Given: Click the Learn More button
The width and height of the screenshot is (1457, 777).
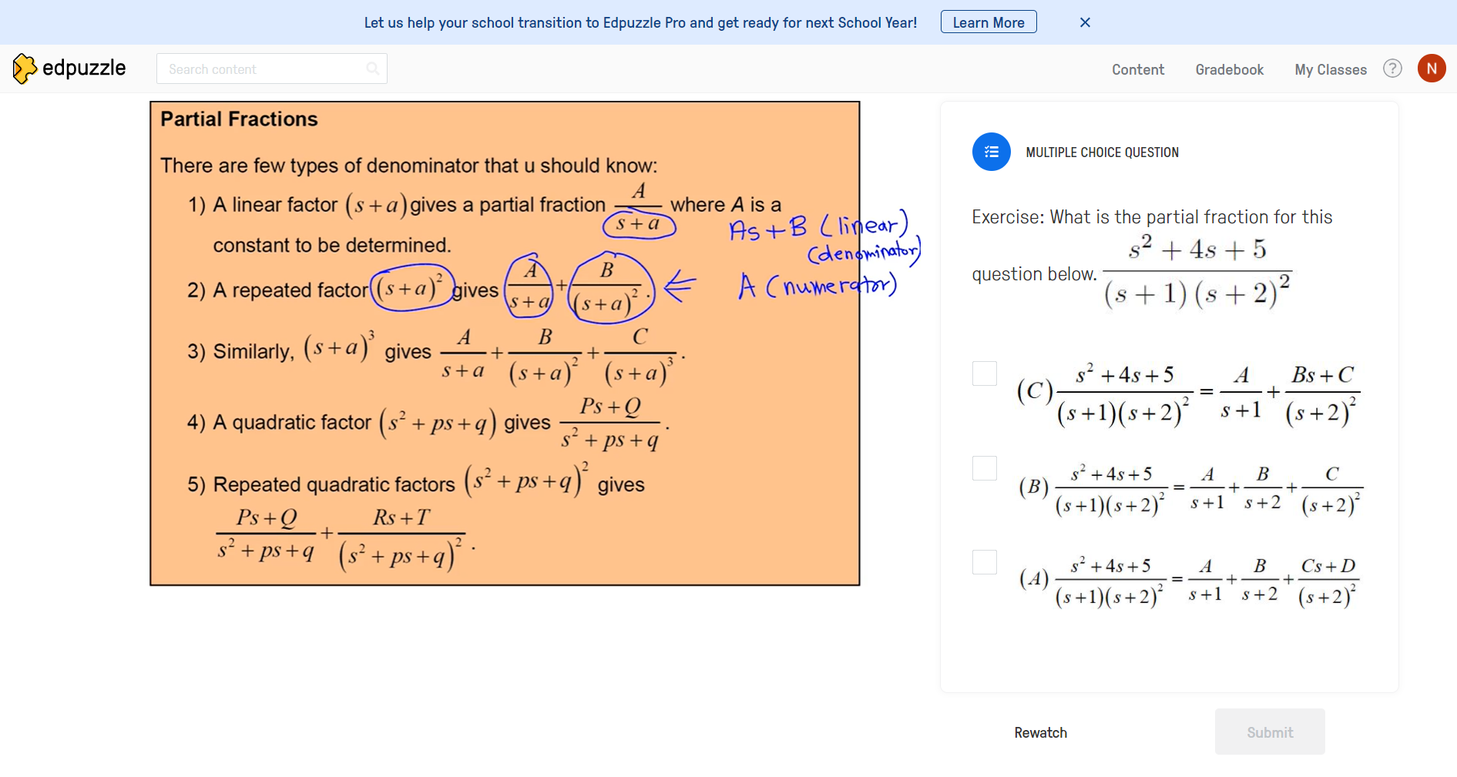Looking at the screenshot, I should pos(988,22).
